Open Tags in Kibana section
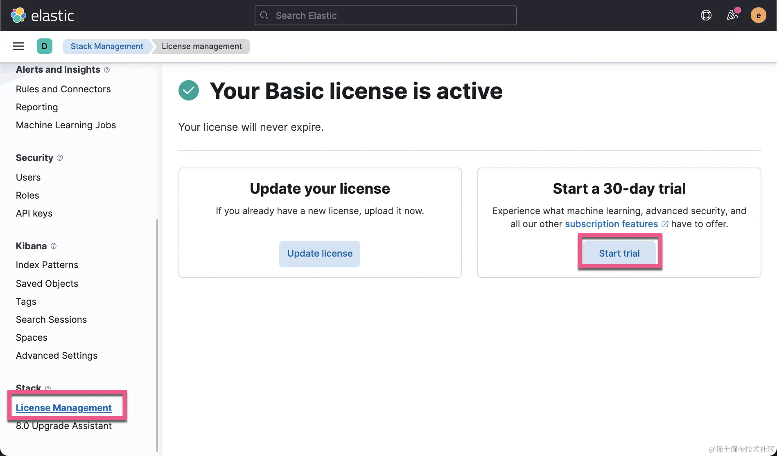 (26, 302)
